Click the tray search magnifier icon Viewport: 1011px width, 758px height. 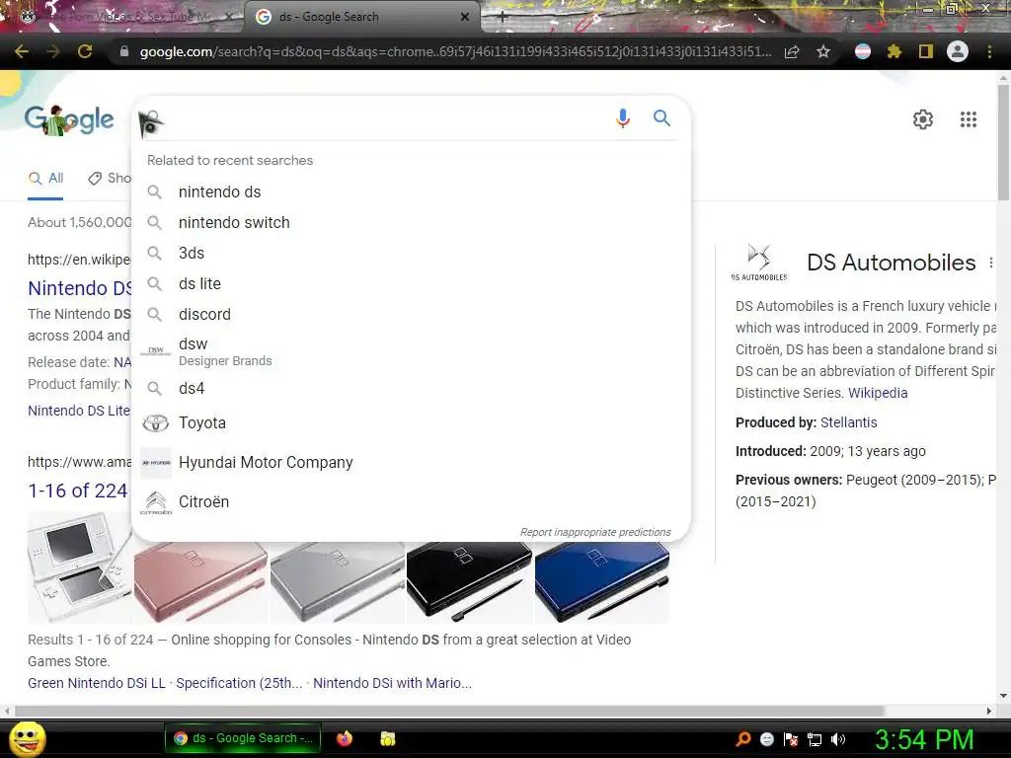pyautogui.click(x=742, y=739)
